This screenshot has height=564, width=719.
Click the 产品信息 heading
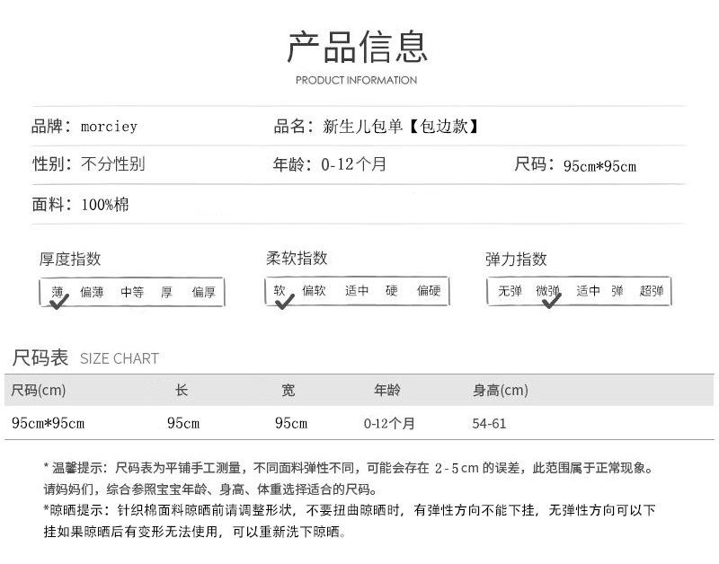pos(357,47)
